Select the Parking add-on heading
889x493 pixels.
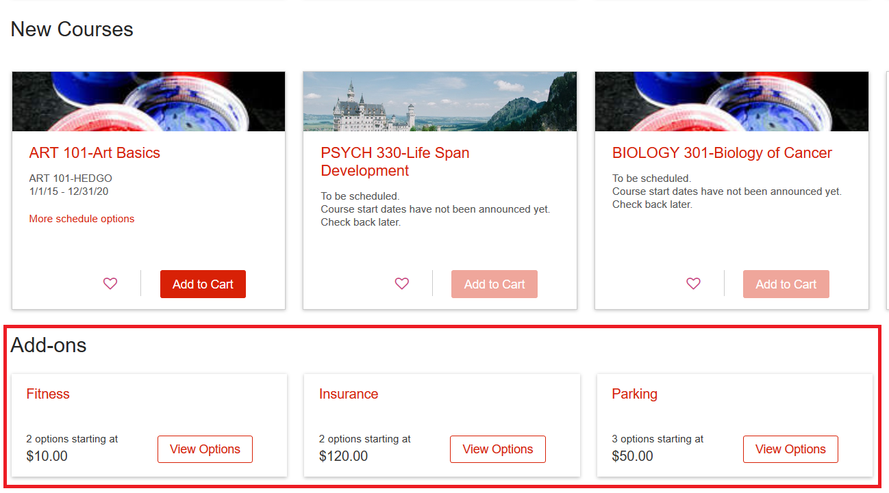[x=634, y=394]
